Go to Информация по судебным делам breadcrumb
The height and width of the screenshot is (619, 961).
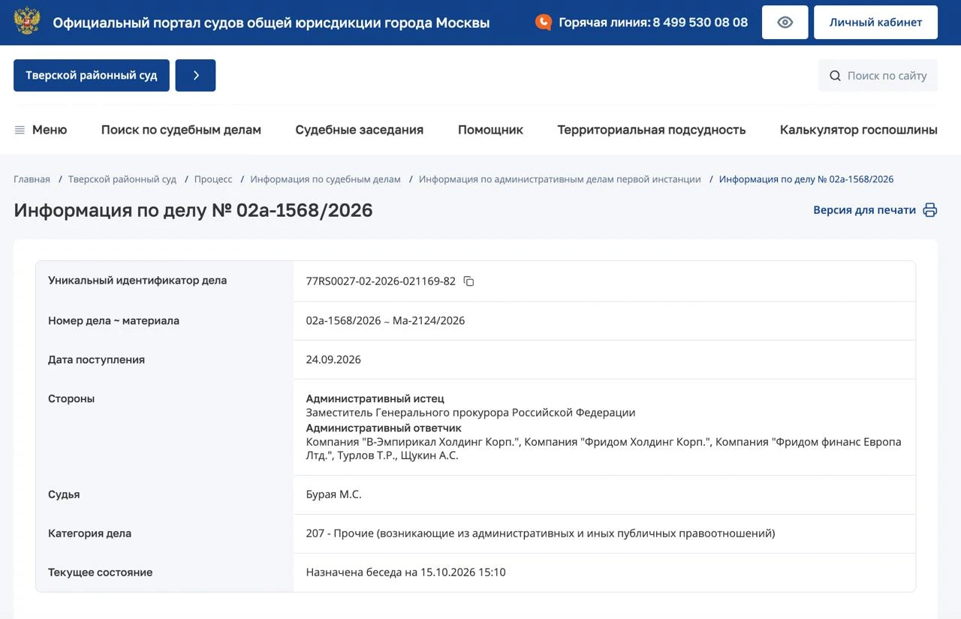click(x=326, y=179)
